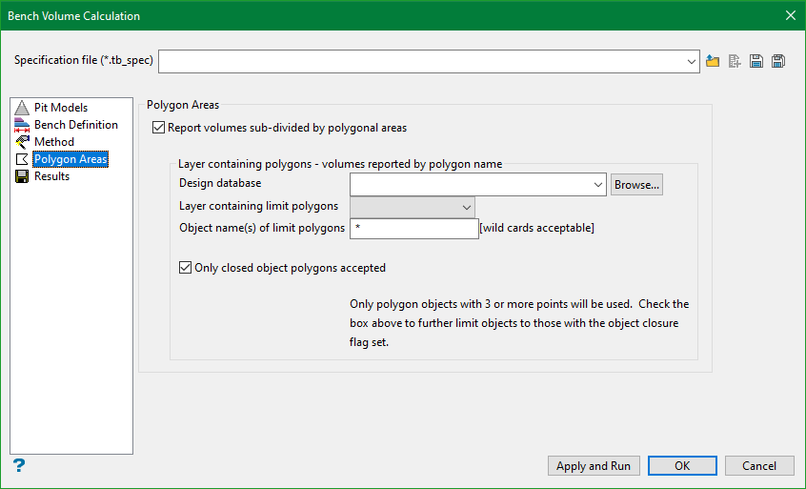Click Browse next to Design database
This screenshot has width=806, height=489.
636,185
